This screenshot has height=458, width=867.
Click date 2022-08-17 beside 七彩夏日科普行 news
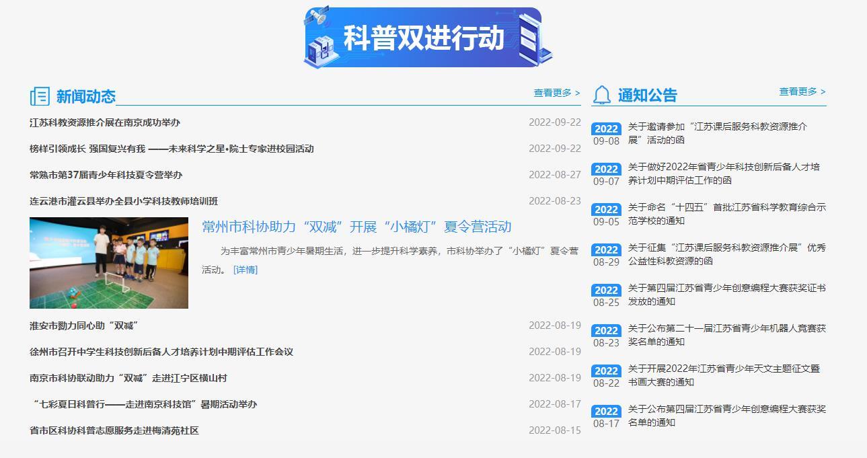pos(555,404)
